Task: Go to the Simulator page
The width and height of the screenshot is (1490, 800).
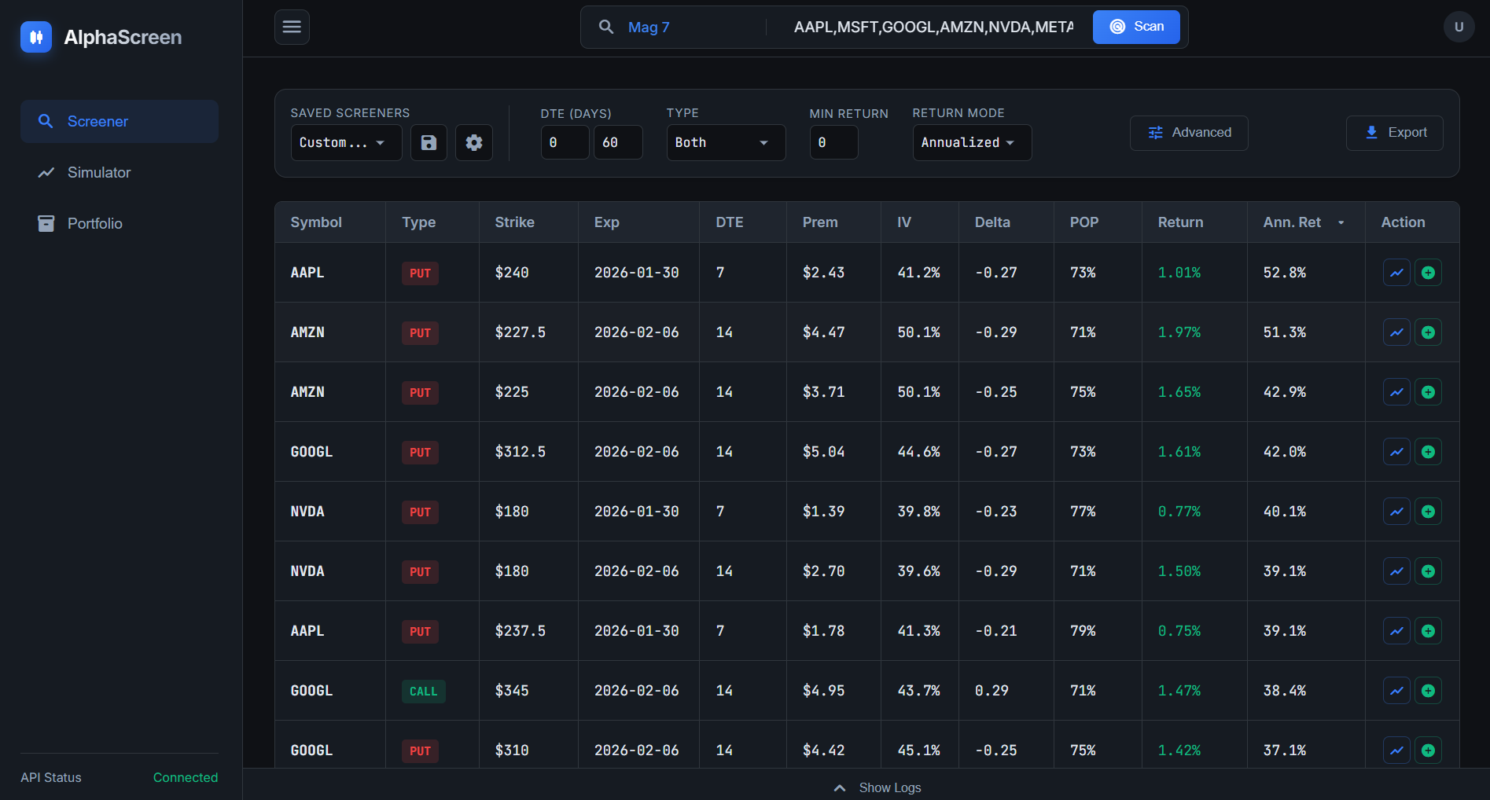Action: 99,173
